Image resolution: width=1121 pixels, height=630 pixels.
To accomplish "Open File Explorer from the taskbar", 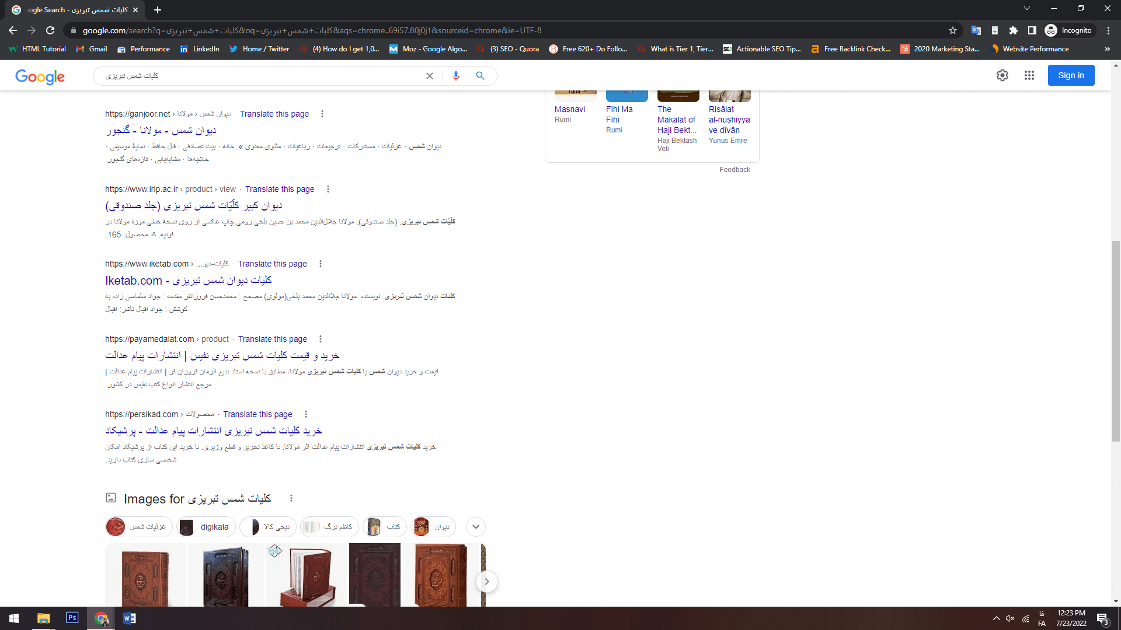I will click(43, 618).
